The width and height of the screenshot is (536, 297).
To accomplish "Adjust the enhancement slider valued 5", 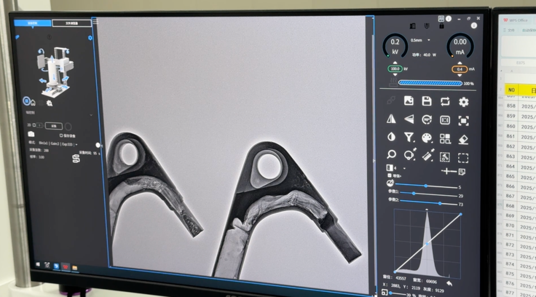I will click(426, 186).
